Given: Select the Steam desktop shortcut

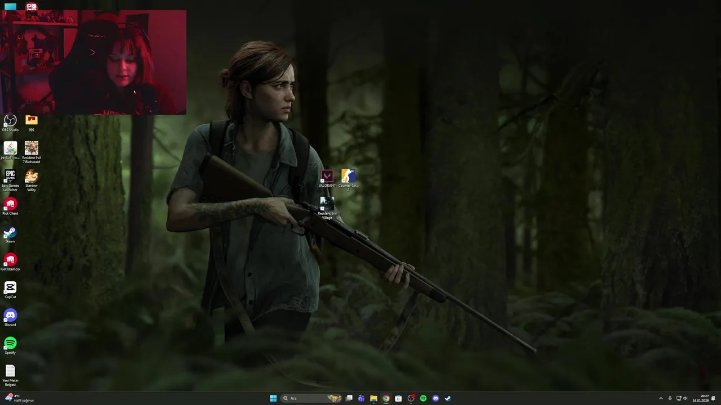Looking at the screenshot, I should point(10,235).
